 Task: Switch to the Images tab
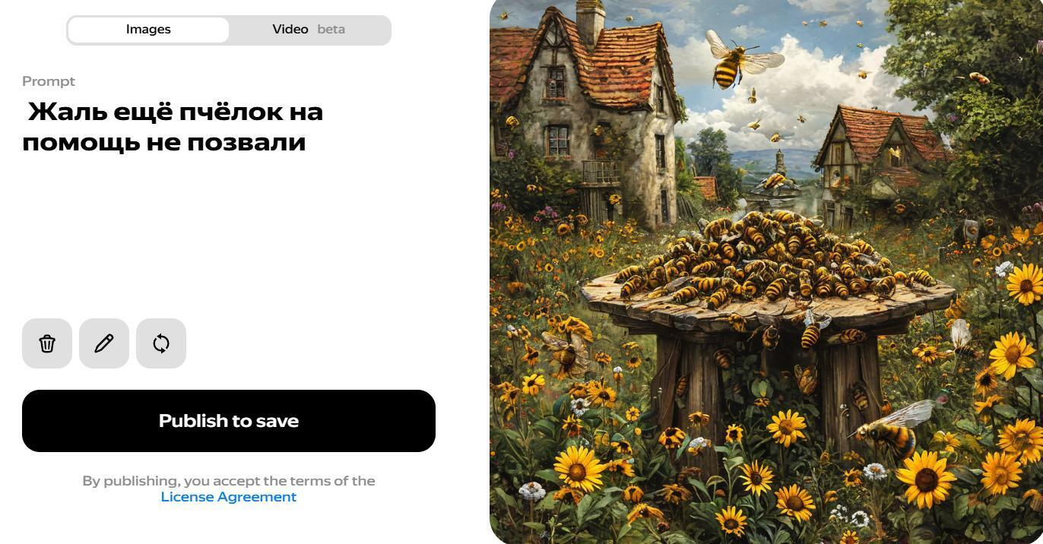[x=148, y=30]
